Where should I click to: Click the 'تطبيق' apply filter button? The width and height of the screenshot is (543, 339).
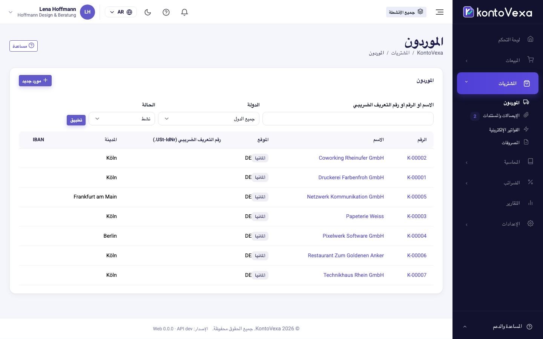[76, 120]
